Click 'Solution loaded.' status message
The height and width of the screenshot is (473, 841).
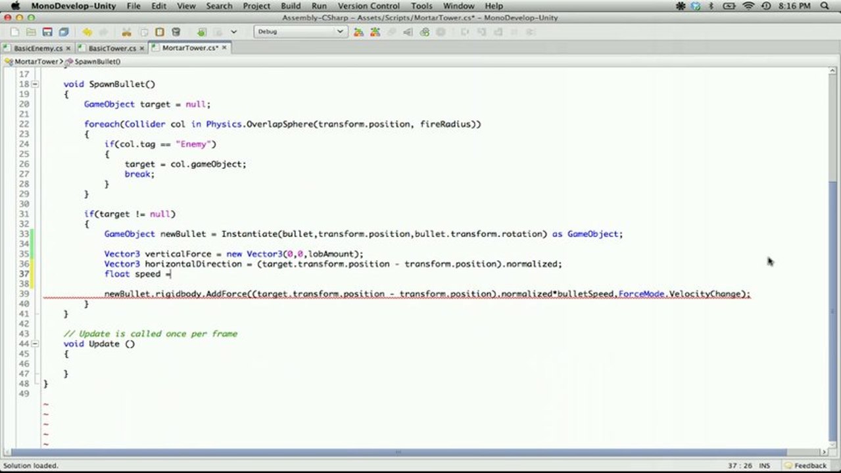click(32, 465)
